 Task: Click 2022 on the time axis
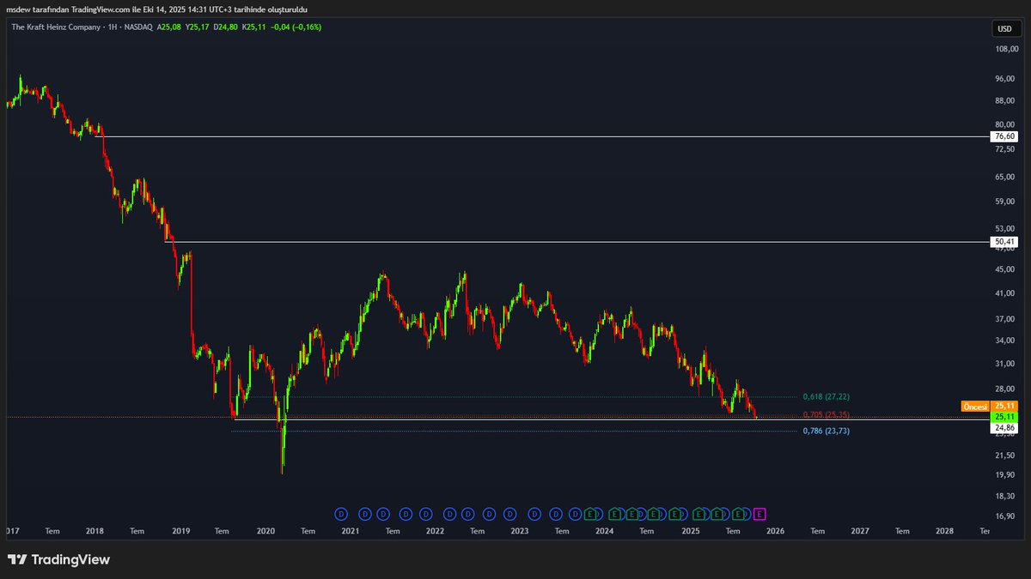click(x=435, y=531)
